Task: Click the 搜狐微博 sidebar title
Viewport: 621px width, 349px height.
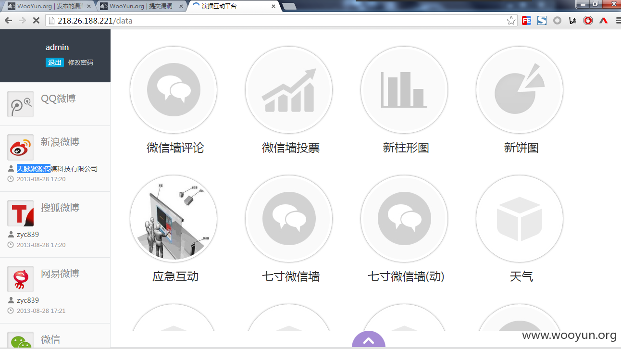Action: point(60,208)
